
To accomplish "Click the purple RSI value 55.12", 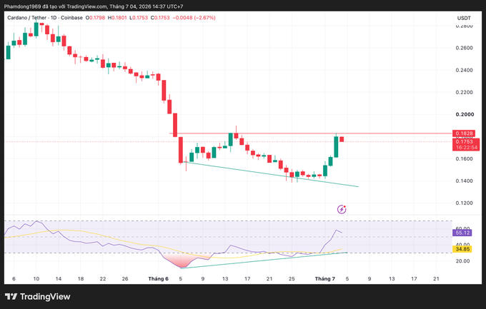I will (x=462, y=233).
